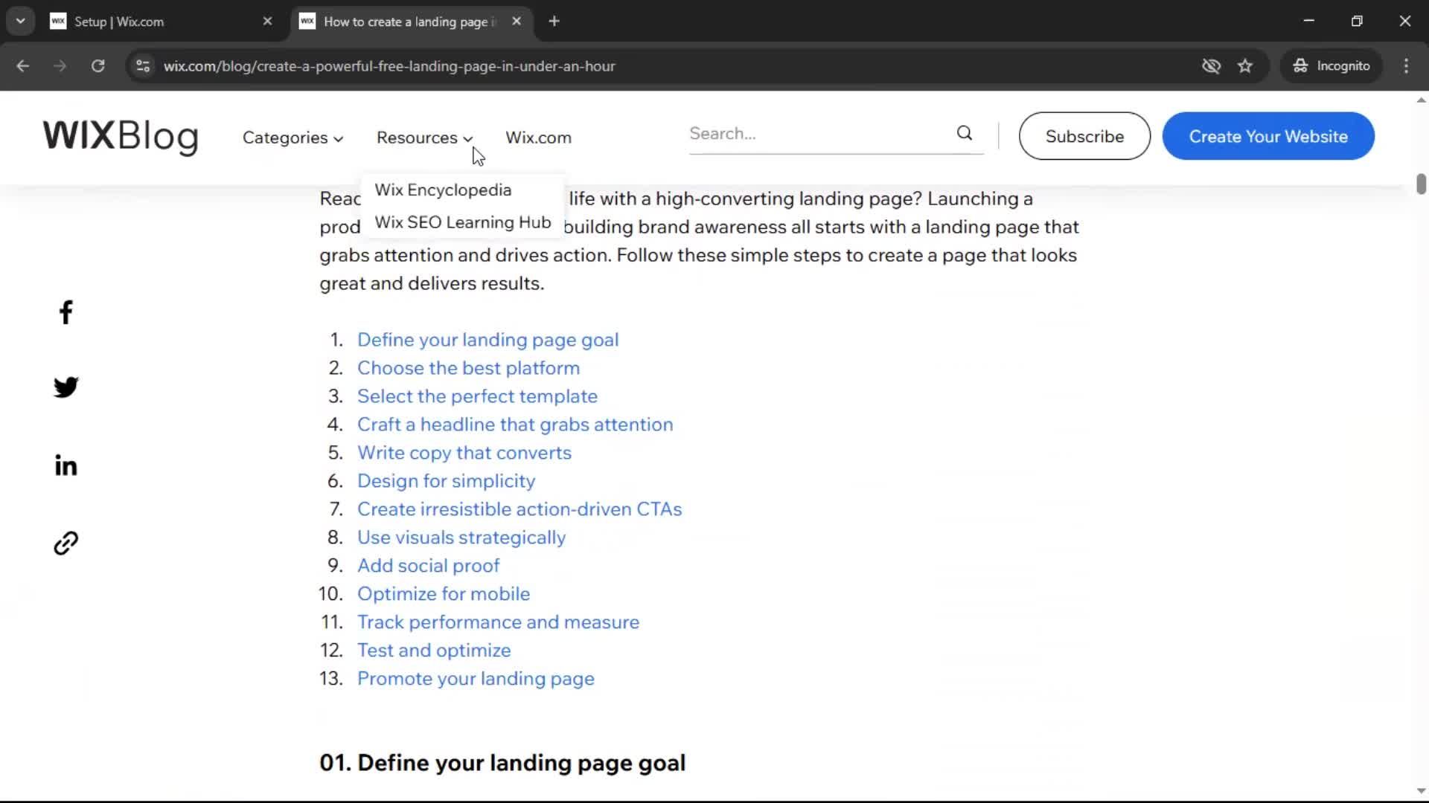
Task: Open Test and optimize link
Action: [x=434, y=651]
